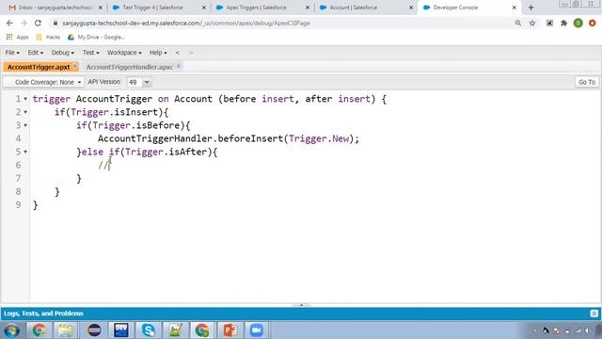Open the Chrome extensions puzzle icon
Viewport: 602px width, 339px height.
[x=563, y=23]
